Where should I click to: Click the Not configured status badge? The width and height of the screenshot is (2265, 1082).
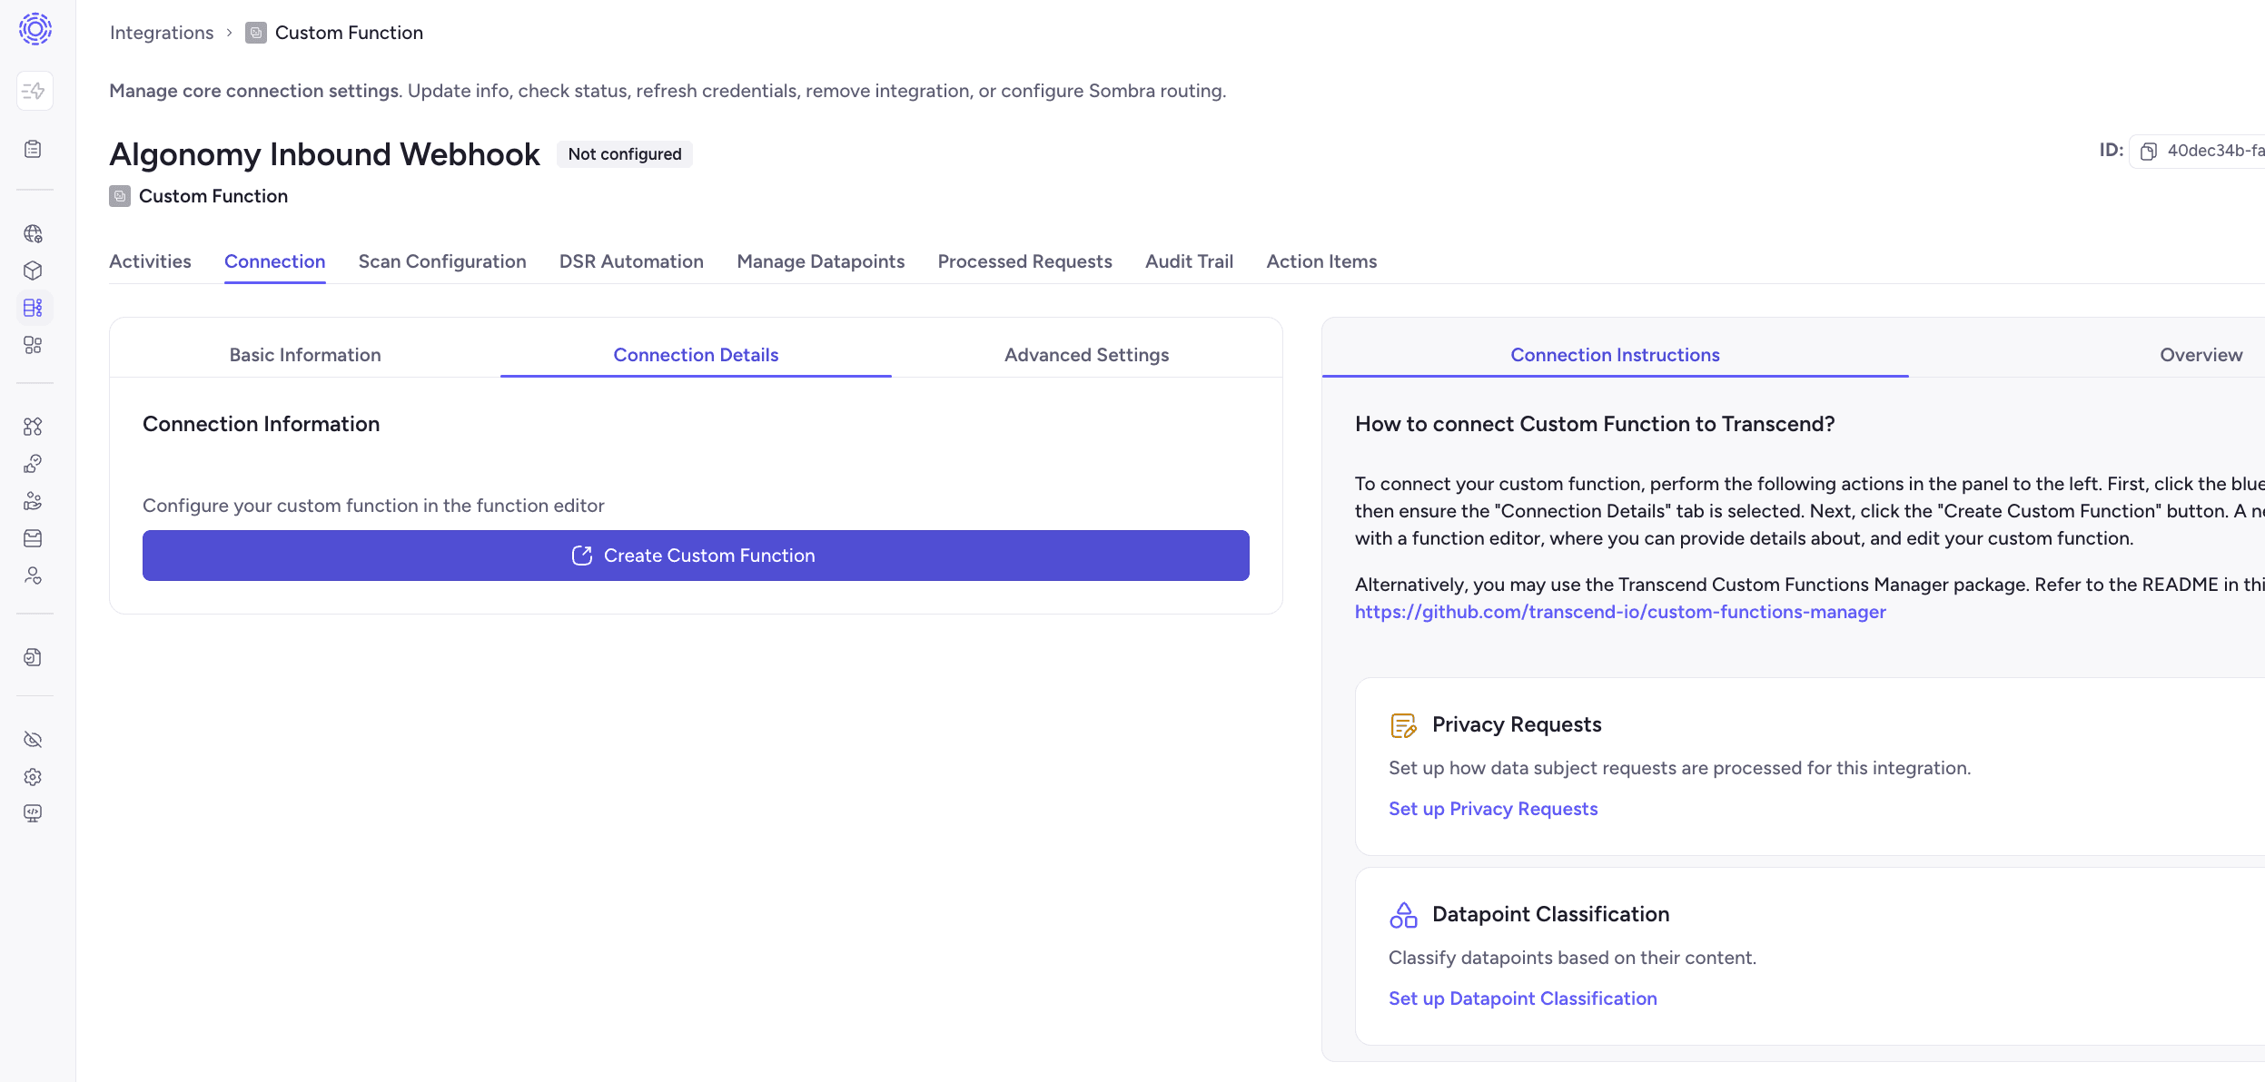click(x=625, y=154)
